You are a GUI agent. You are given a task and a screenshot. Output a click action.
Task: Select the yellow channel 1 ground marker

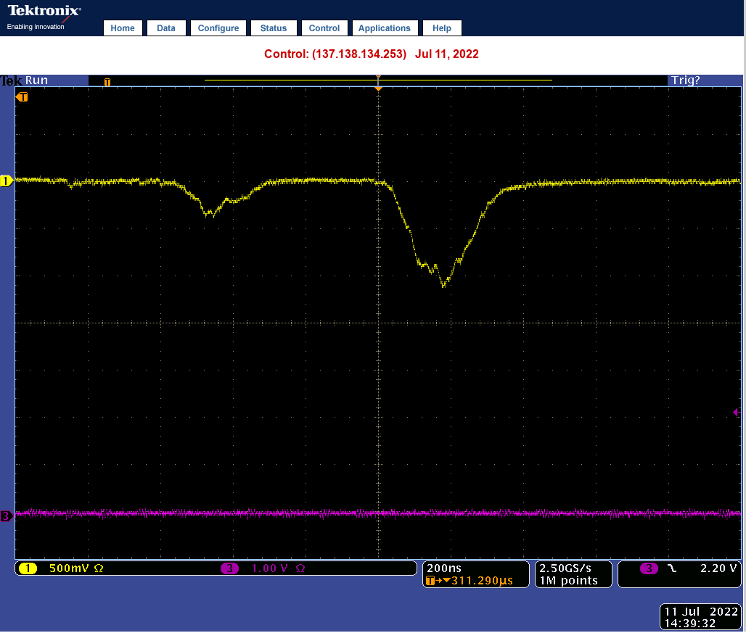click(6, 181)
